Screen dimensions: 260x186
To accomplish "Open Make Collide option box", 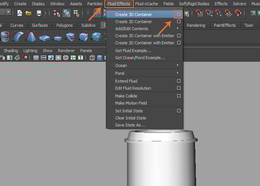I will click(x=179, y=96).
